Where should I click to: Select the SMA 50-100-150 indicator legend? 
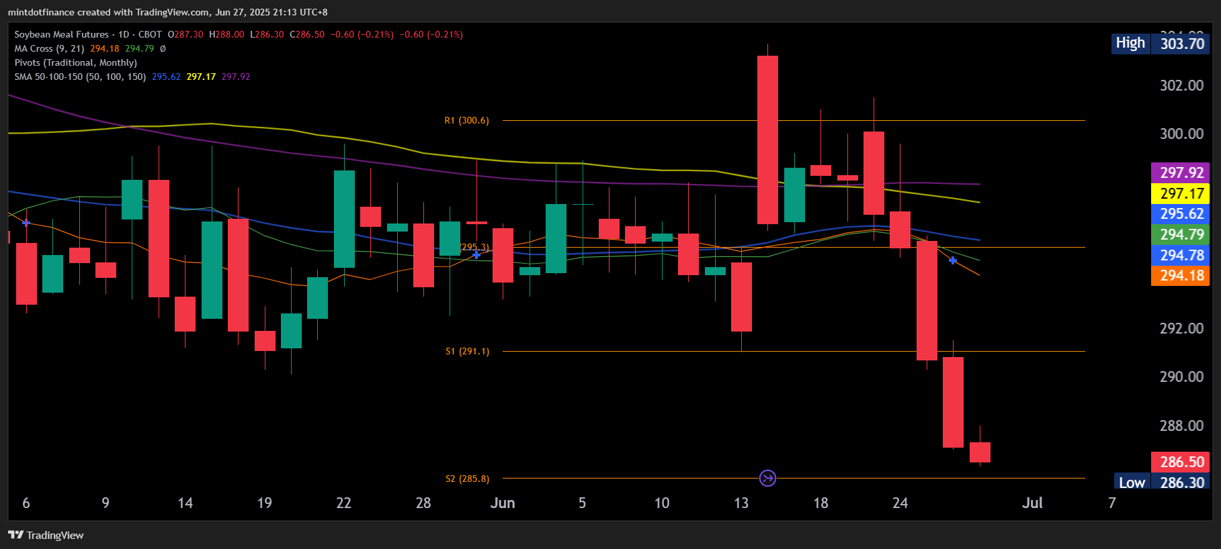[80, 77]
